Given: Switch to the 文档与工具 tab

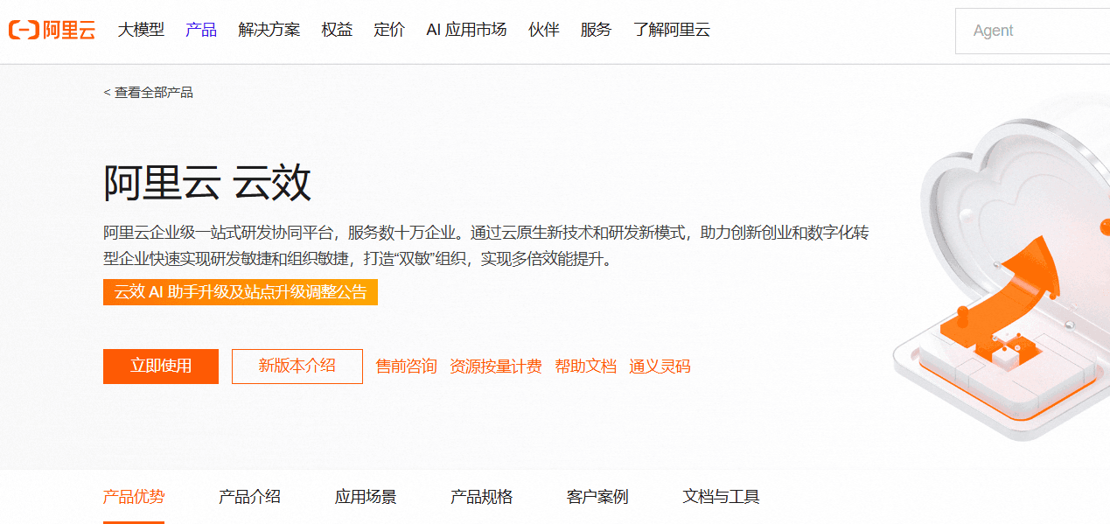Looking at the screenshot, I should 721,497.
